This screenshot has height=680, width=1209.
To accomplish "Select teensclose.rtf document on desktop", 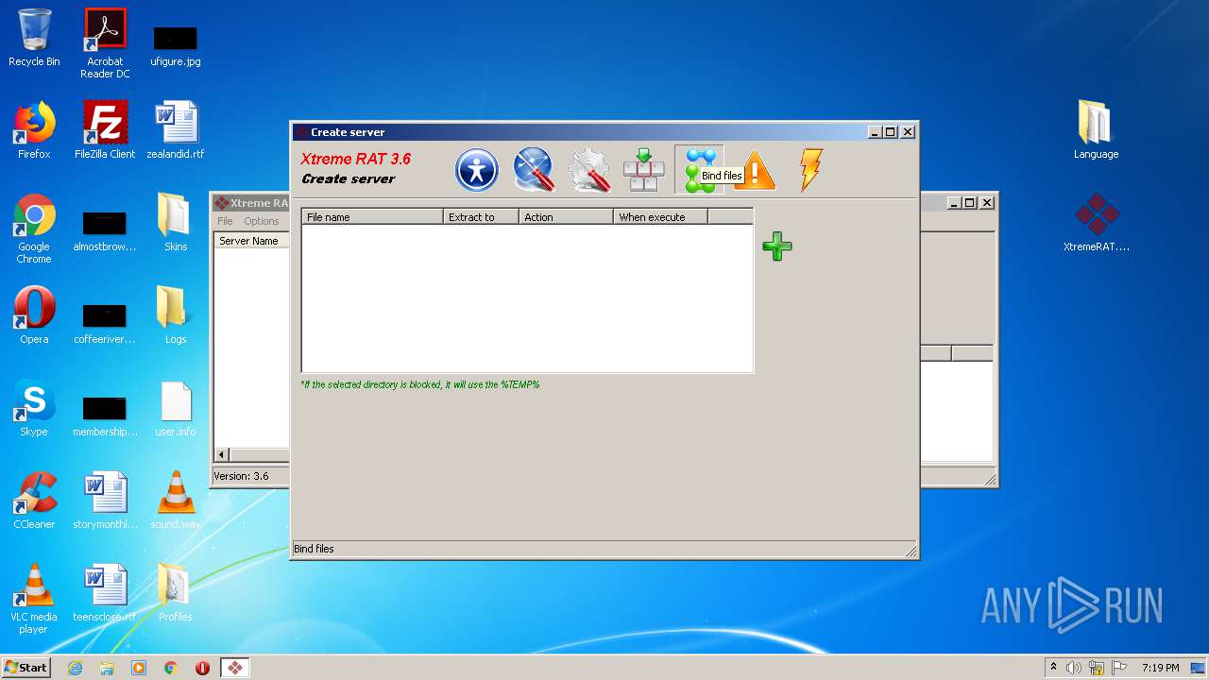I will (x=105, y=593).
